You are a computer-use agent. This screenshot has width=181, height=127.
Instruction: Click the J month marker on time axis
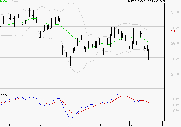pos(9,125)
